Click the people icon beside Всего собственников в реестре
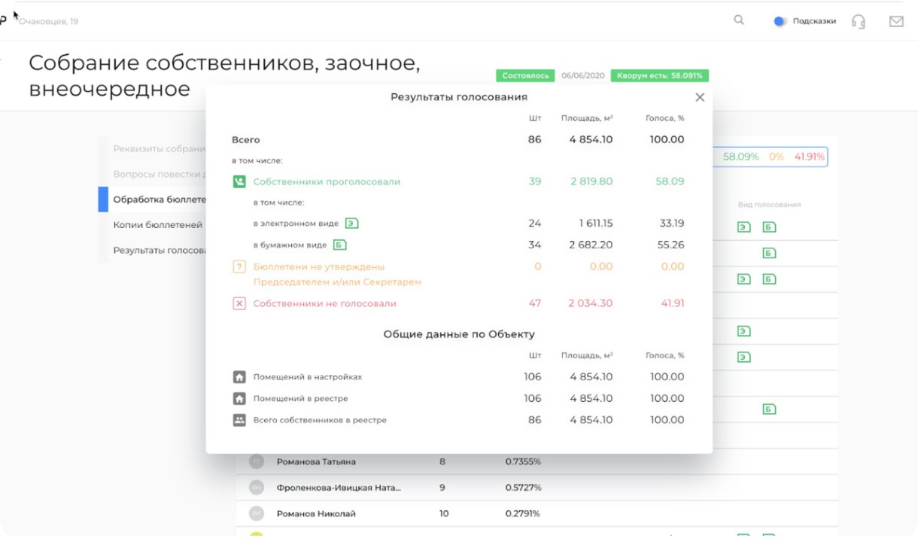This screenshot has height=542, width=918. click(x=239, y=420)
